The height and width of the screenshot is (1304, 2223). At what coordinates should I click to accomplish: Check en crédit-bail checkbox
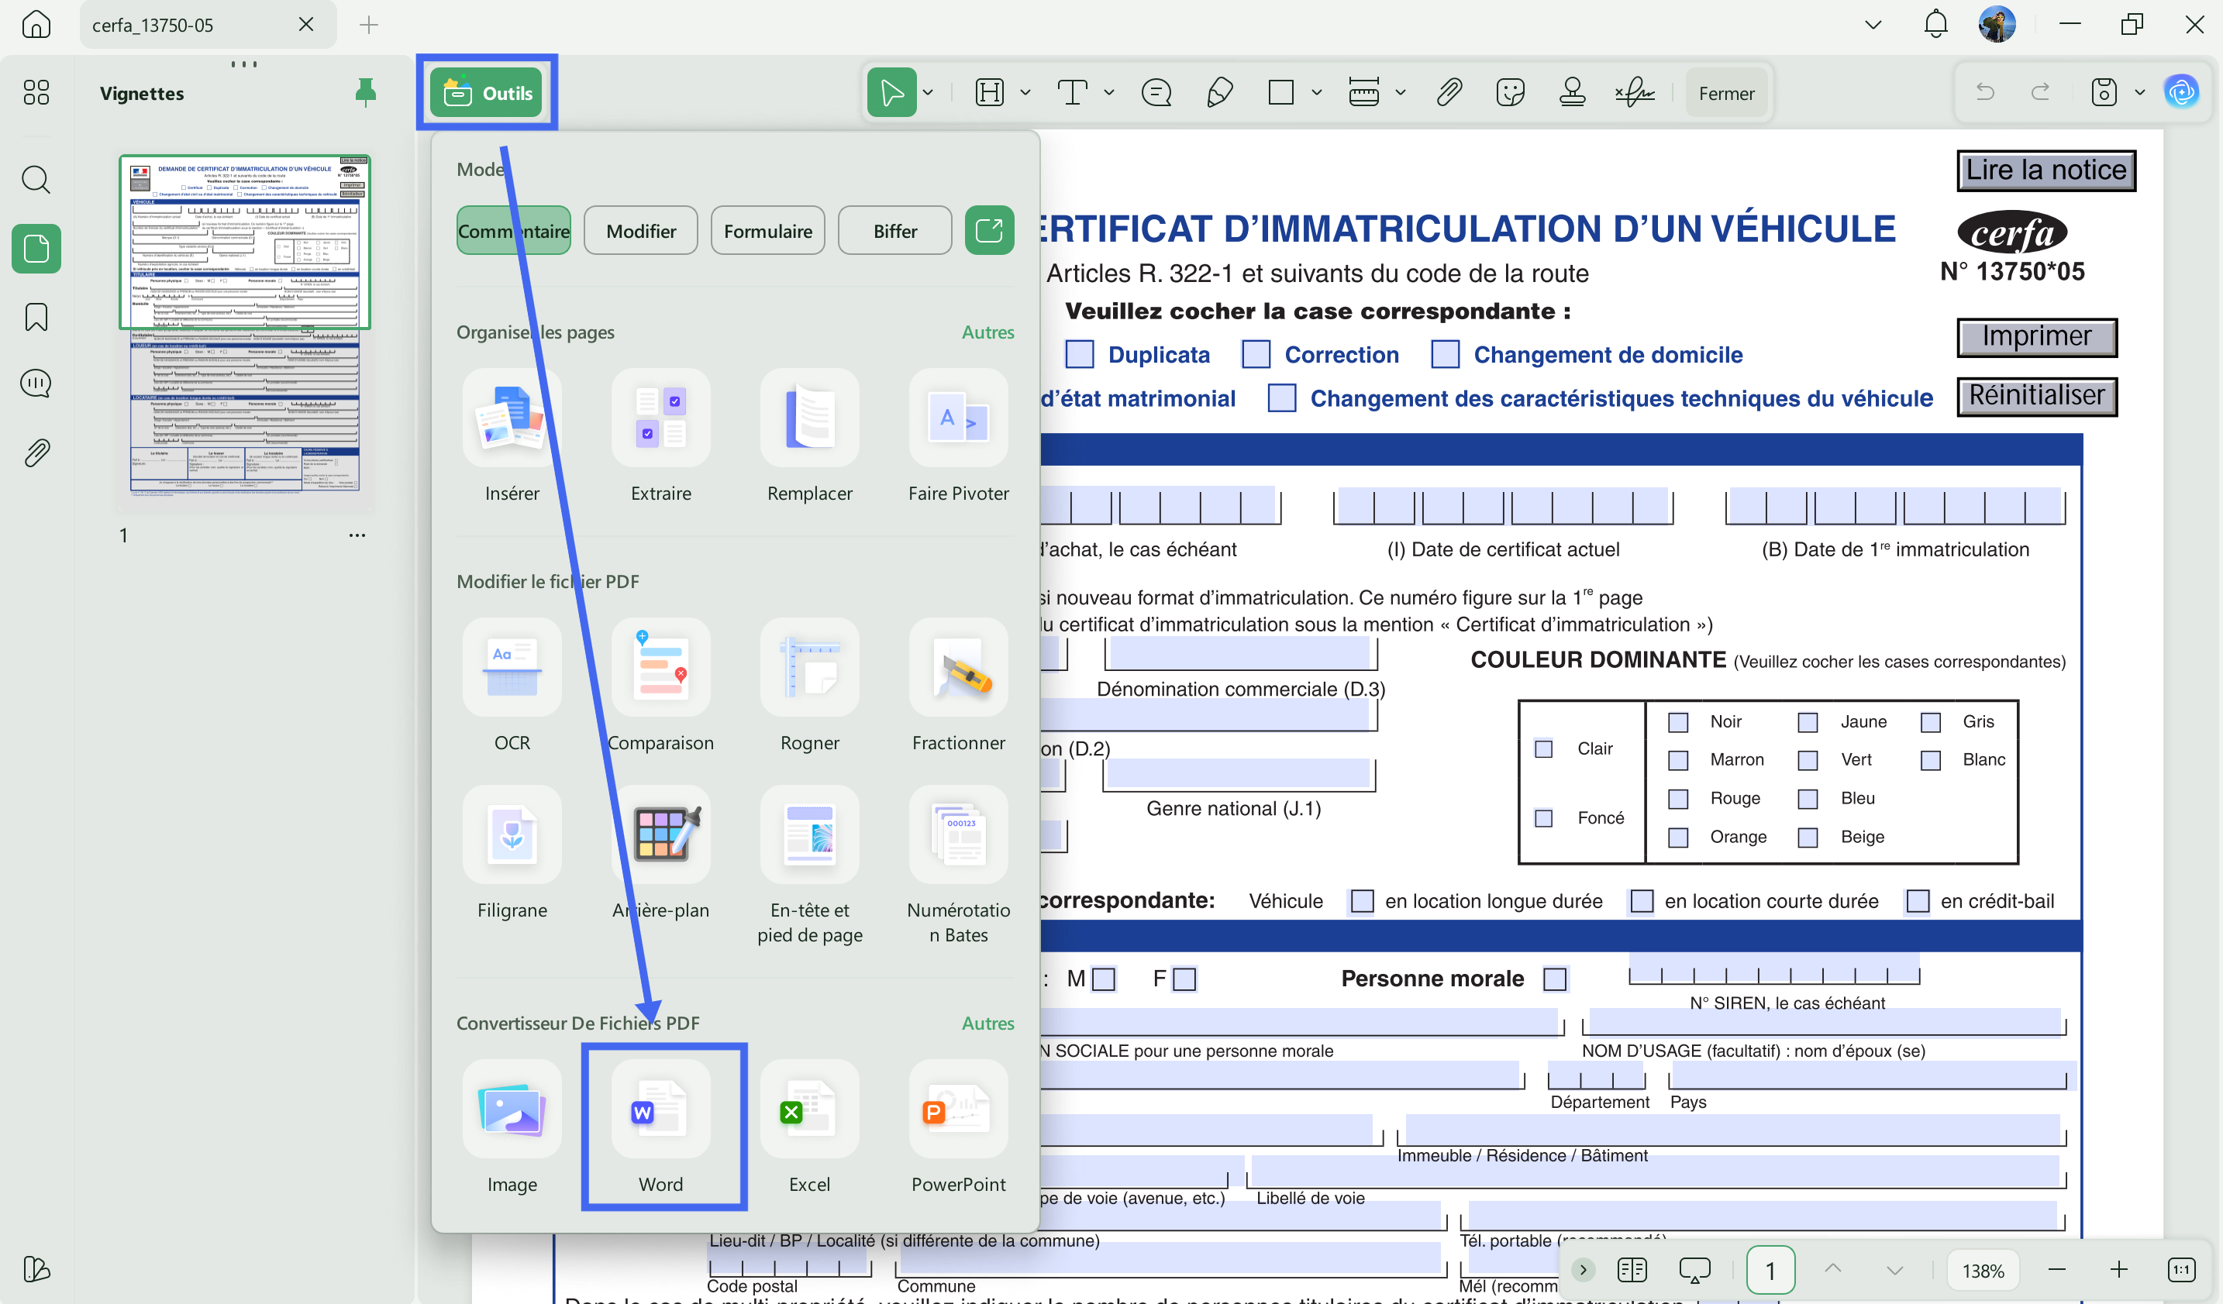[1918, 901]
